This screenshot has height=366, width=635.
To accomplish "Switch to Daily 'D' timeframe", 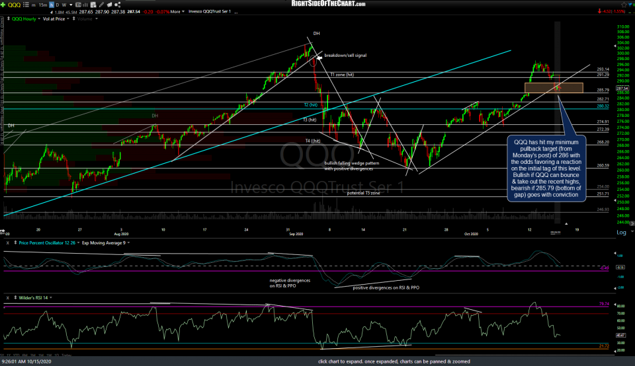I will (57, 5).
